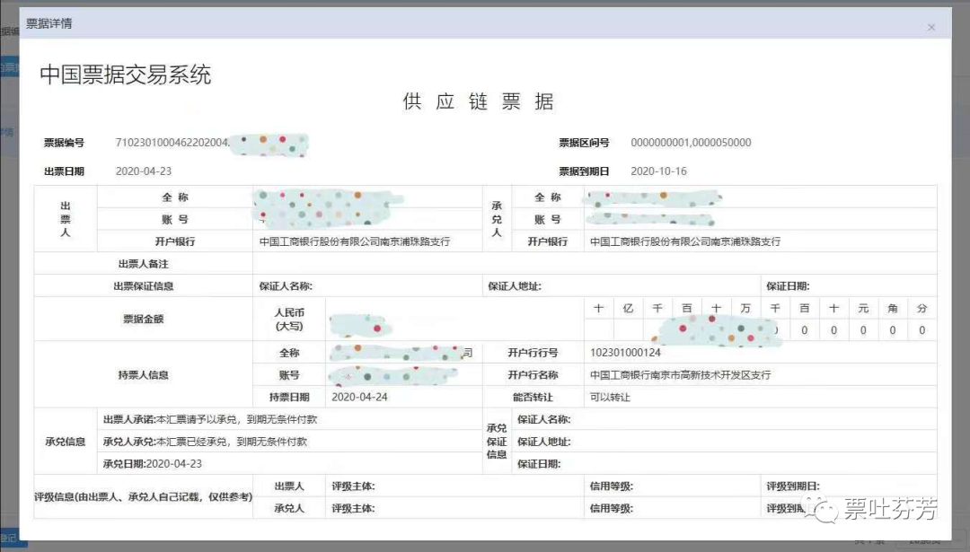Click 保证人地址 in the 承兑保证信息 section

pos(543,442)
